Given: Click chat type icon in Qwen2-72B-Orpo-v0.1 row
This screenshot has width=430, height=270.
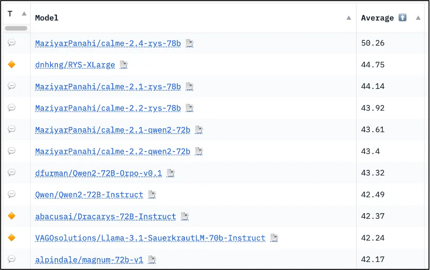Looking at the screenshot, I should click(x=11, y=172).
